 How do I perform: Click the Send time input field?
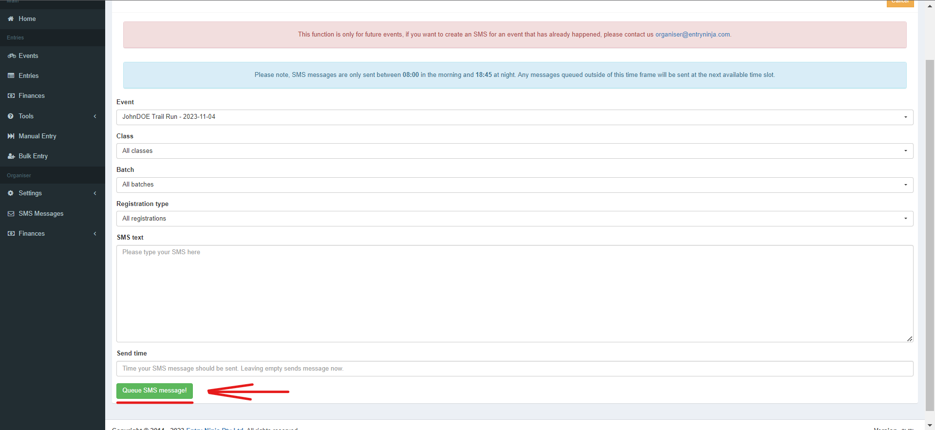tap(515, 369)
